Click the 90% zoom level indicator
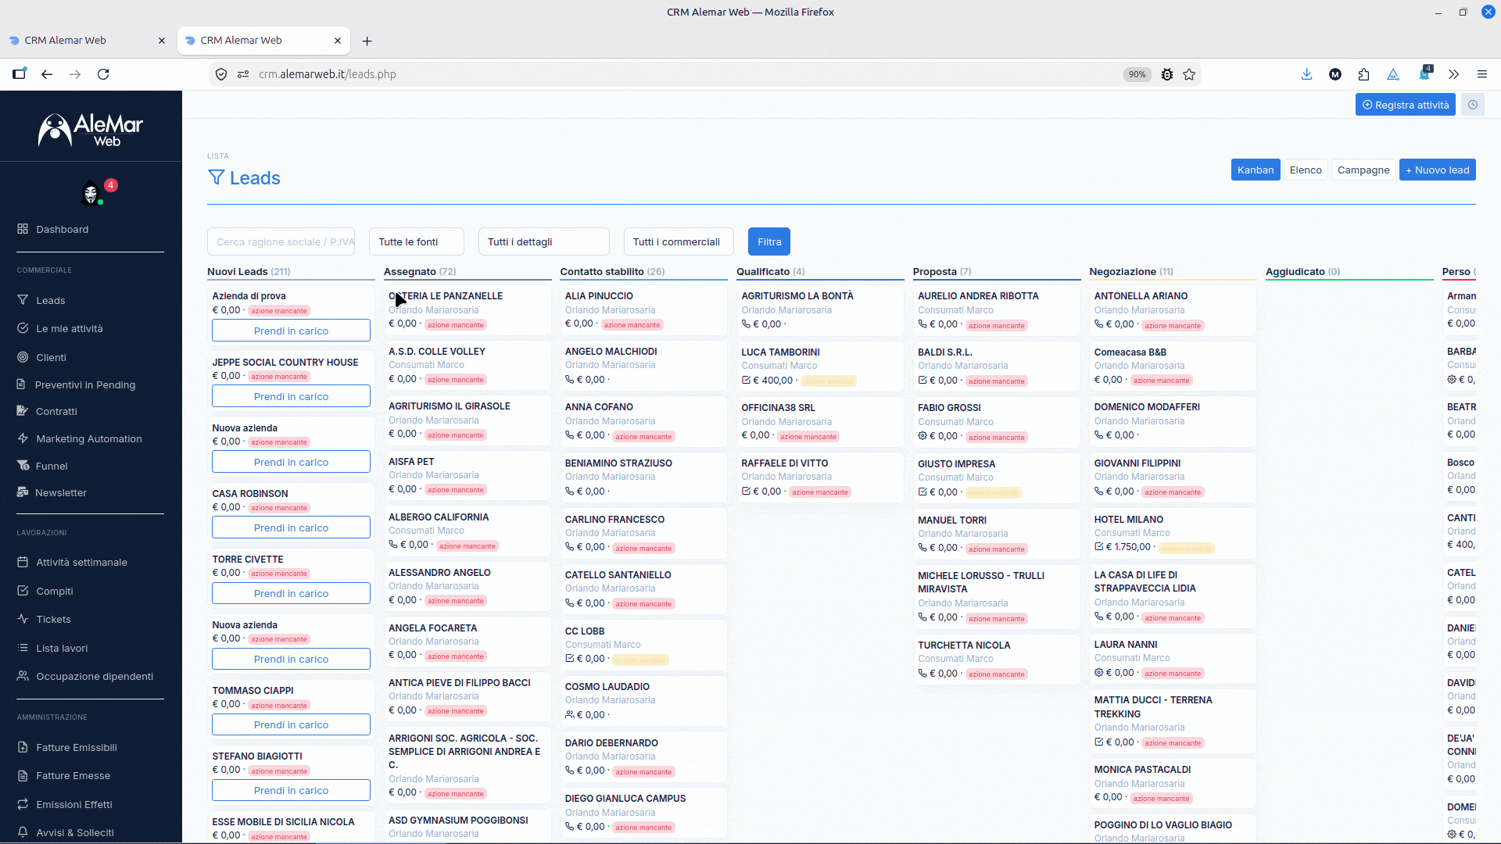 (x=1137, y=74)
